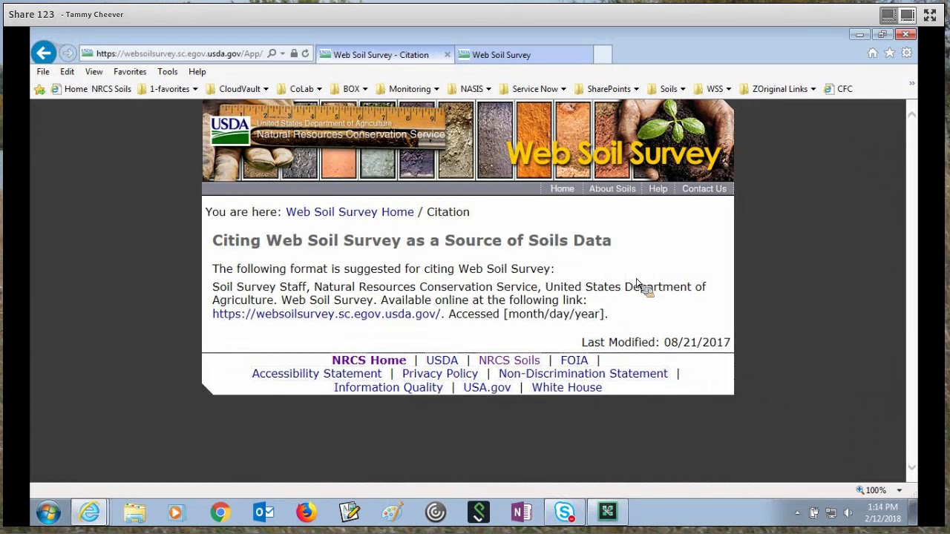Open the Information Quality link
950x534 pixels.
pos(388,387)
